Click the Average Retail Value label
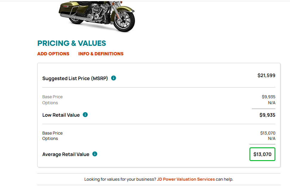The height and width of the screenshot is (192, 290). pyautogui.click(x=66, y=154)
